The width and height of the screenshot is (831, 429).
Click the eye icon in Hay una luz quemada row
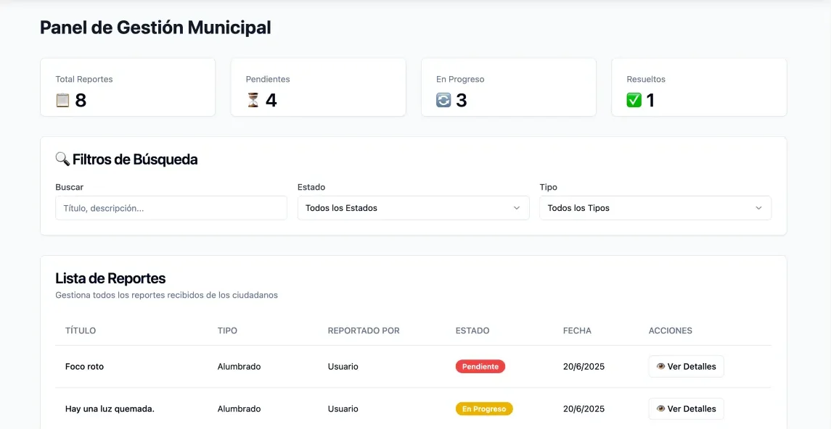pyautogui.click(x=660, y=409)
